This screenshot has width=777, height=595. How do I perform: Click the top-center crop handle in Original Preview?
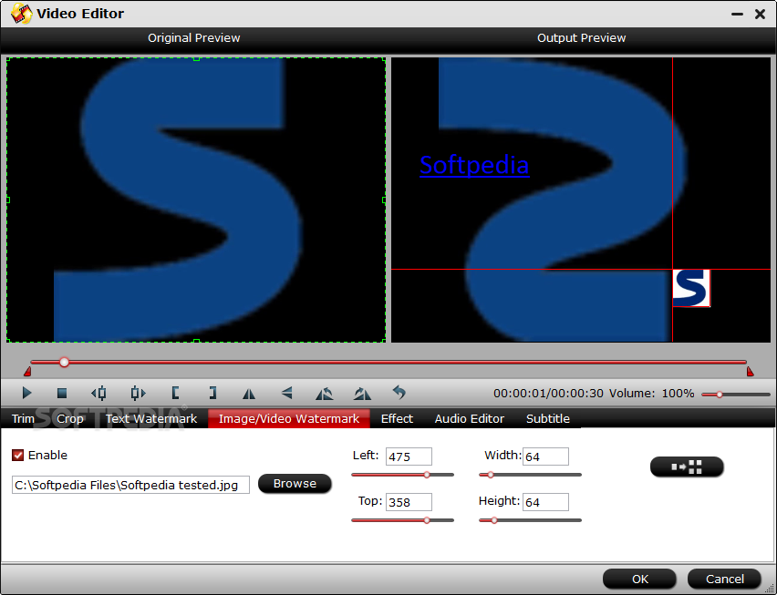197,58
